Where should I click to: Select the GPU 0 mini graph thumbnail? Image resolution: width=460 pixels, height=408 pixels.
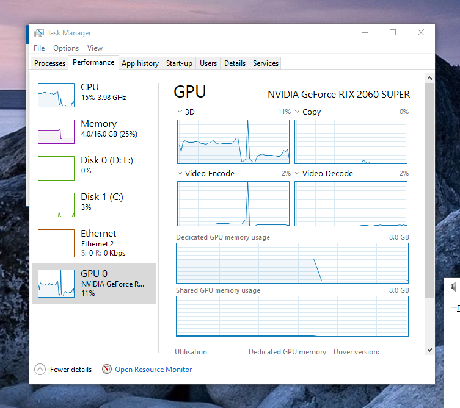pyautogui.click(x=56, y=283)
